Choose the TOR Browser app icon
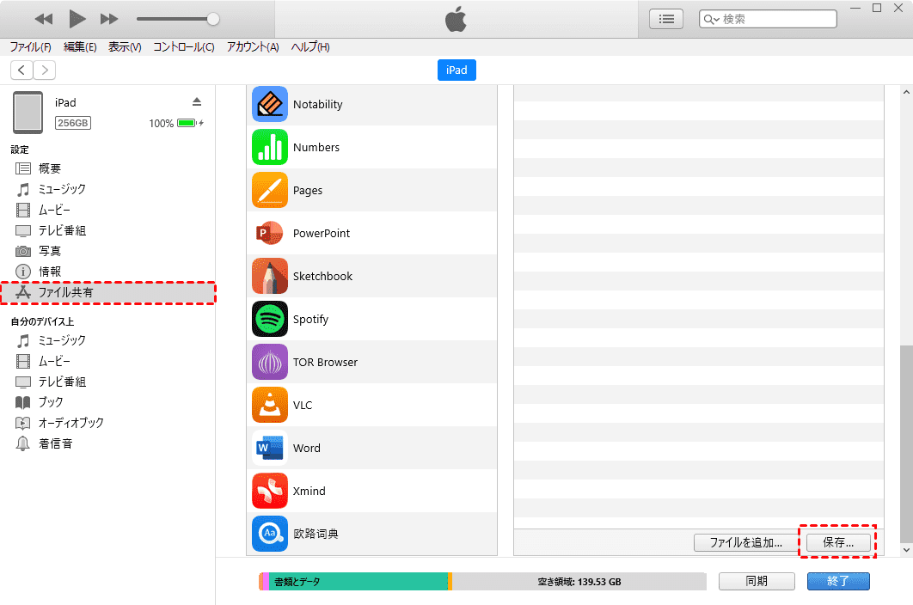This screenshot has height=605, width=913. tap(270, 363)
